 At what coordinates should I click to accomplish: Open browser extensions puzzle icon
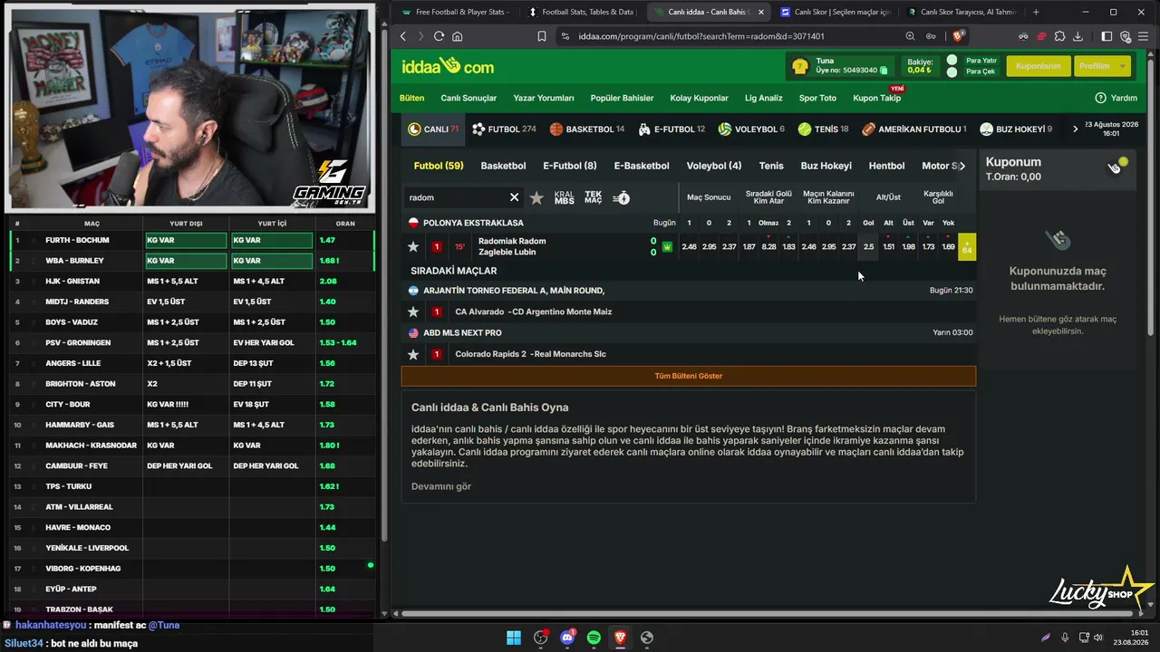pos(1059,36)
